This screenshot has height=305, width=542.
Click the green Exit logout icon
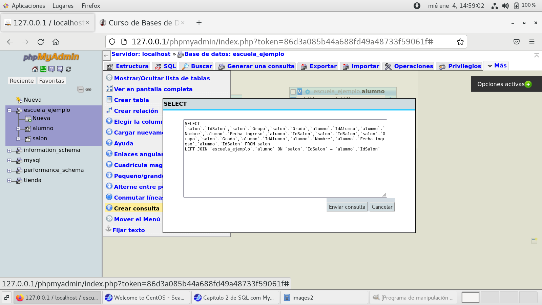click(43, 69)
